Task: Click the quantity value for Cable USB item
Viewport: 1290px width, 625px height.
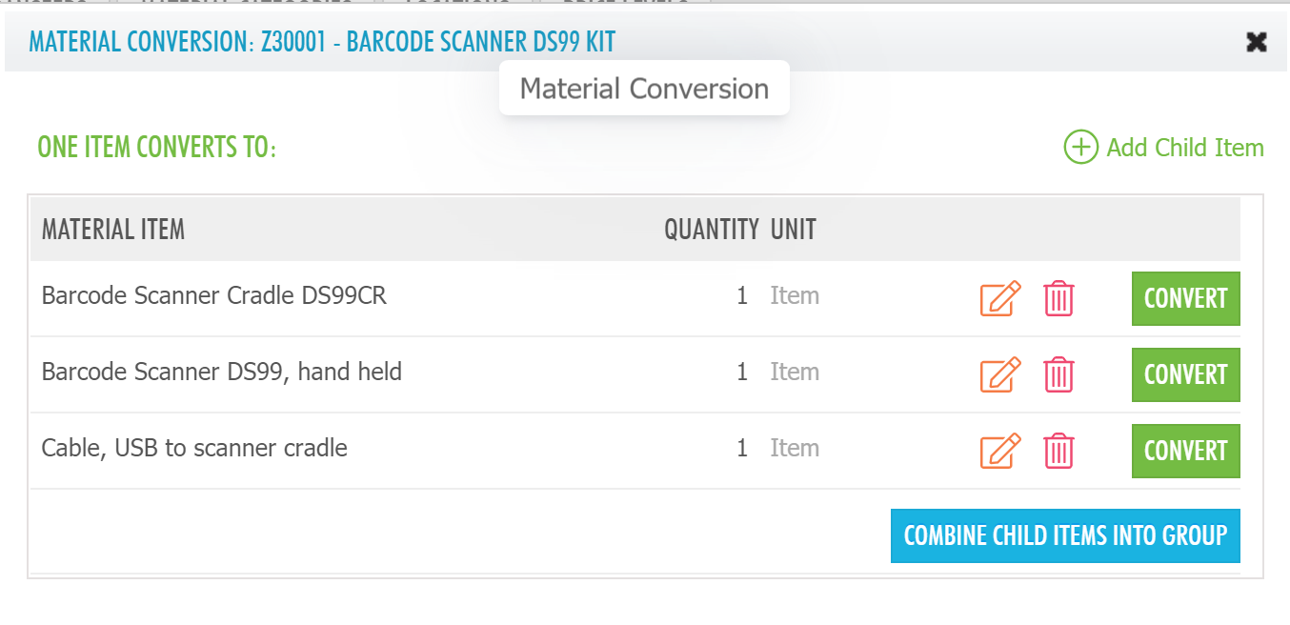Action: coord(742,448)
